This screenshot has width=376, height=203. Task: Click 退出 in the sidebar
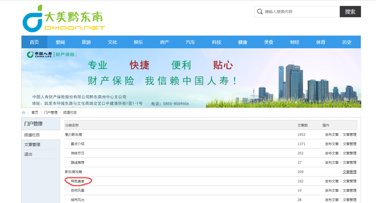28,154
